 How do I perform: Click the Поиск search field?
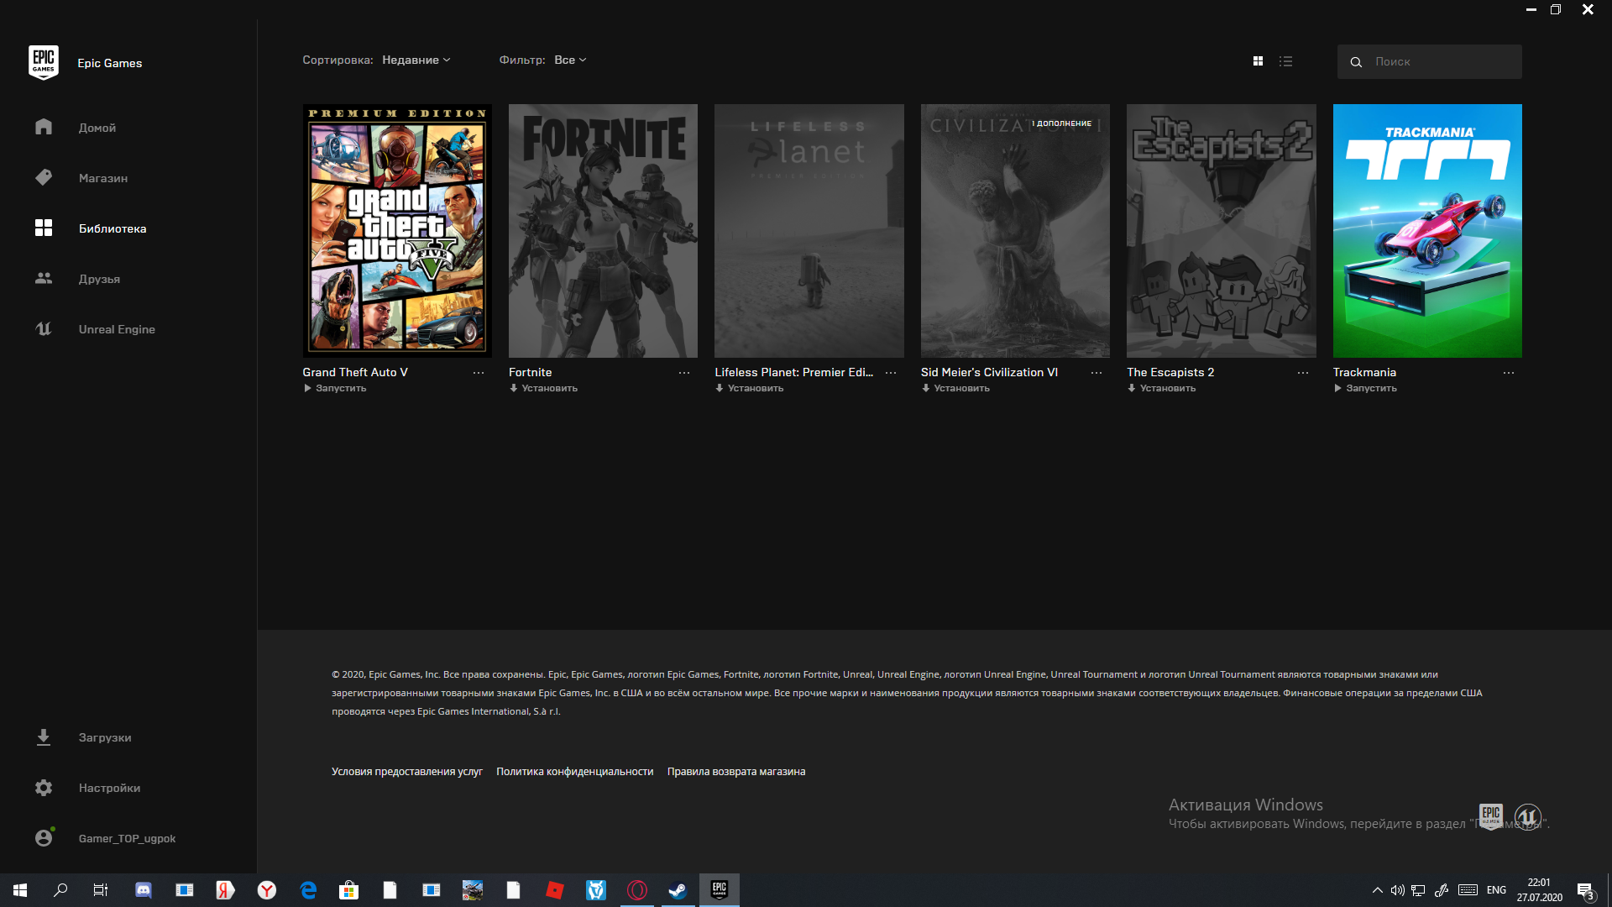tap(1429, 61)
